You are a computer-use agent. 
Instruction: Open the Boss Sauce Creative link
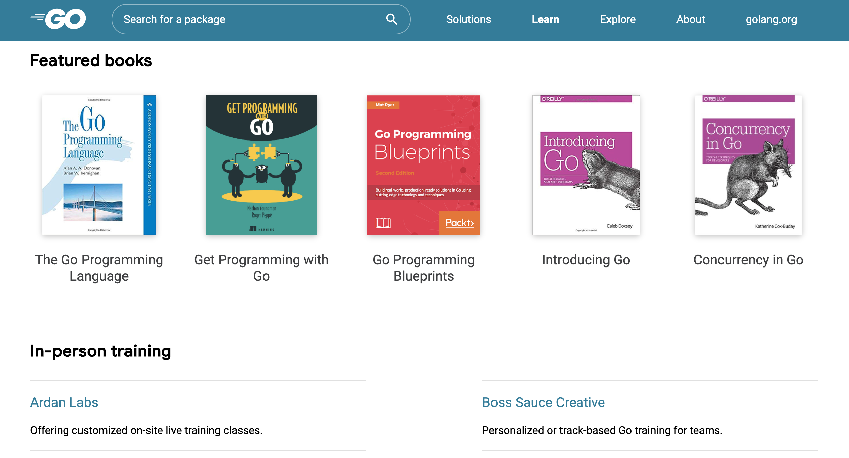[543, 402]
